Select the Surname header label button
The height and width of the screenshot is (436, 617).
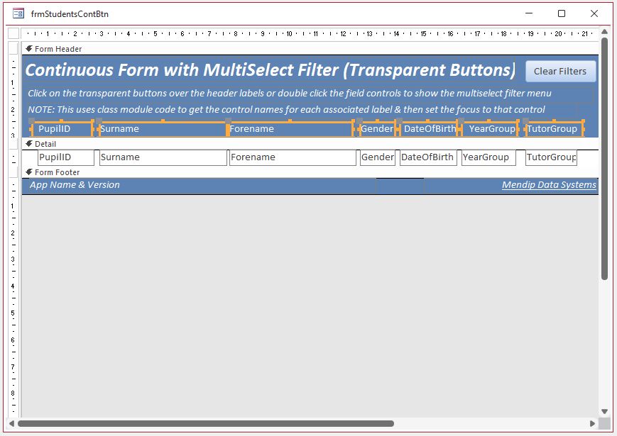click(x=163, y=129)
